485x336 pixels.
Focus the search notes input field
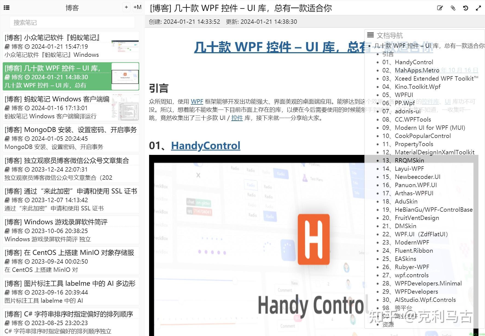click(72, 22)
